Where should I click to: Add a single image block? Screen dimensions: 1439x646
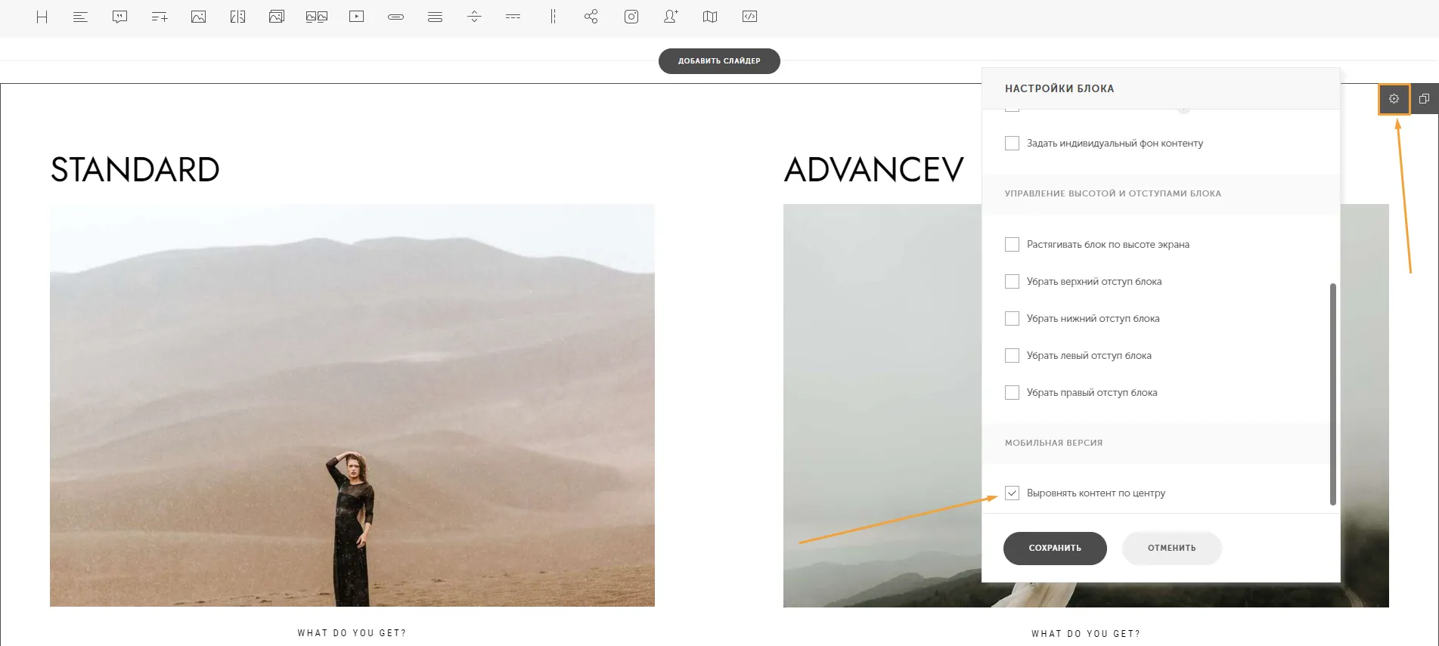(198, 17)
